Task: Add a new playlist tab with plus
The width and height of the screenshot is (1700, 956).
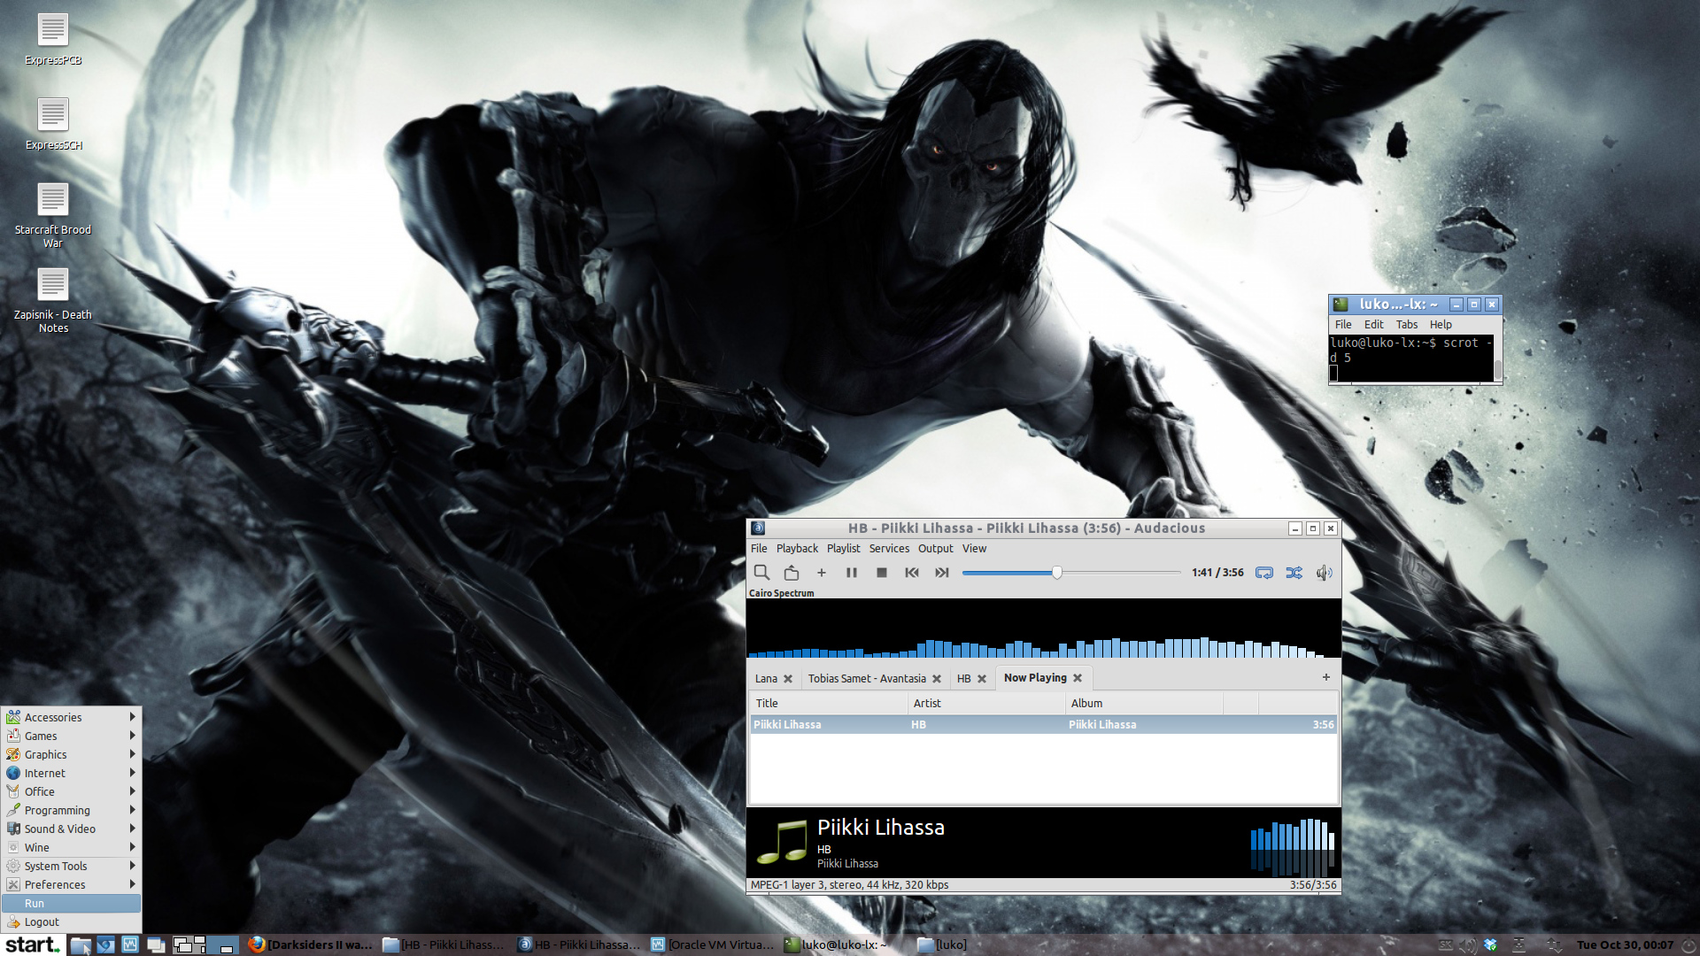Action: pyautogui.click(x=1326, y=677)
